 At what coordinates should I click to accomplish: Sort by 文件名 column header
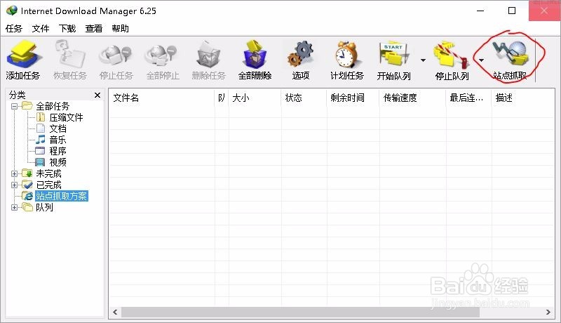click(162, 98)
